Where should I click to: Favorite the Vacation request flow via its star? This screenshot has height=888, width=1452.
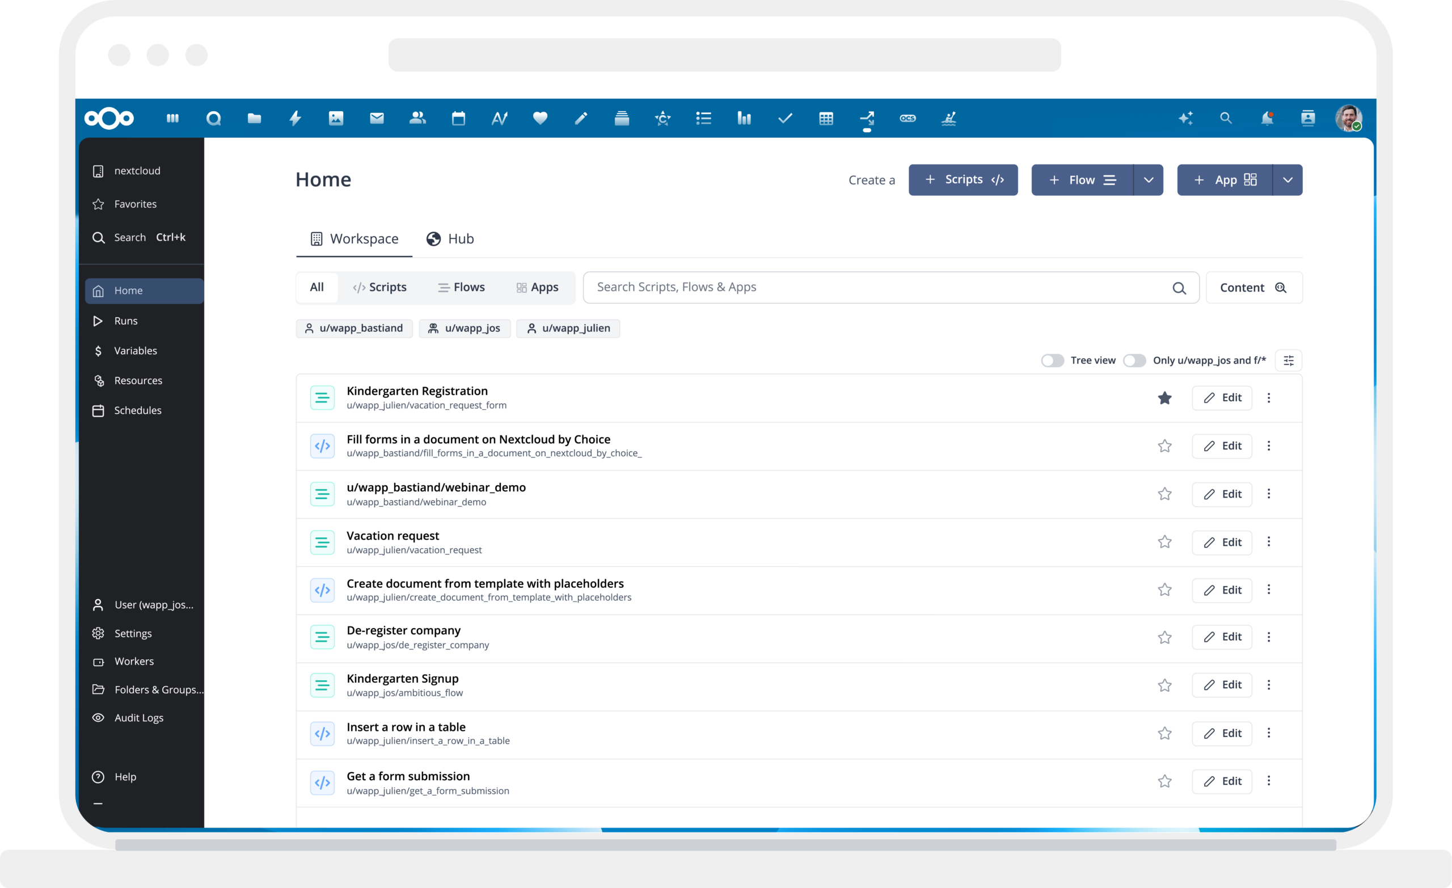(1164, 542)
